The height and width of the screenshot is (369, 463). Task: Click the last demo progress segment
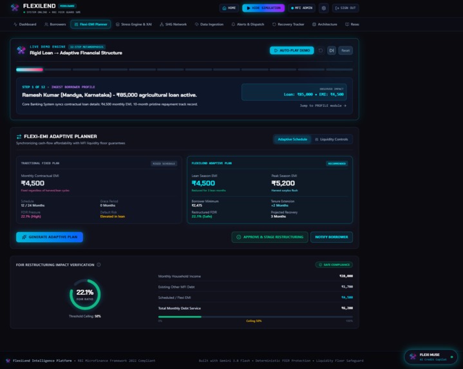pos(339,70)
